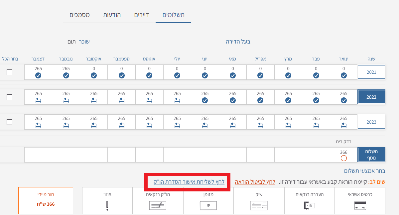Choose the check (שיק) payment icon
Viewport: 399px width, 215px height.
(259, 206)
